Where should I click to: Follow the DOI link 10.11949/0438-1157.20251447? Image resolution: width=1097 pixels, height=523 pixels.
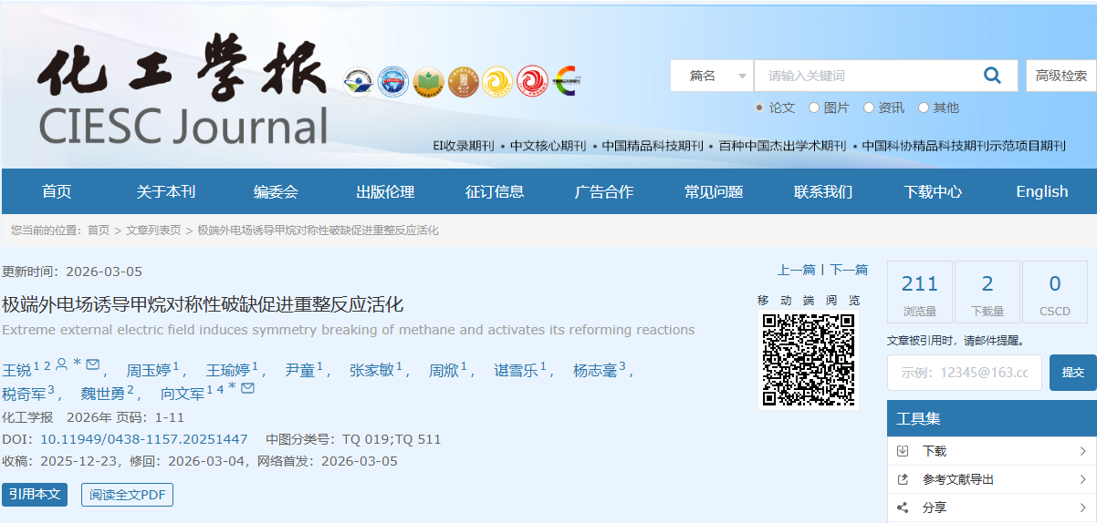(144, 439)
